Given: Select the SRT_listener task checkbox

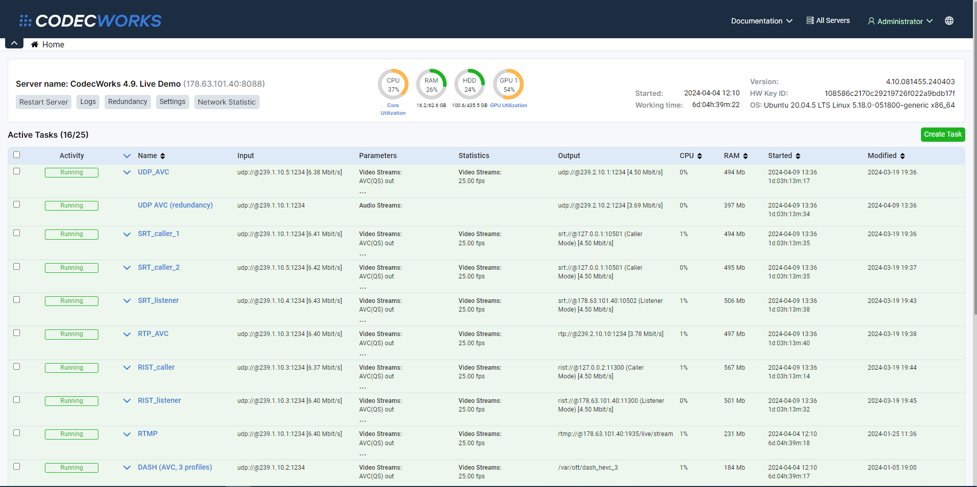Looking at the screenshot, I should (17, 300).
